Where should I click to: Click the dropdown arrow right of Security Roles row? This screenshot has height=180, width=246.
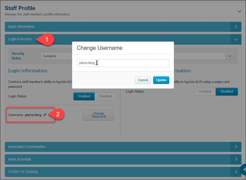tap(230, 56)
